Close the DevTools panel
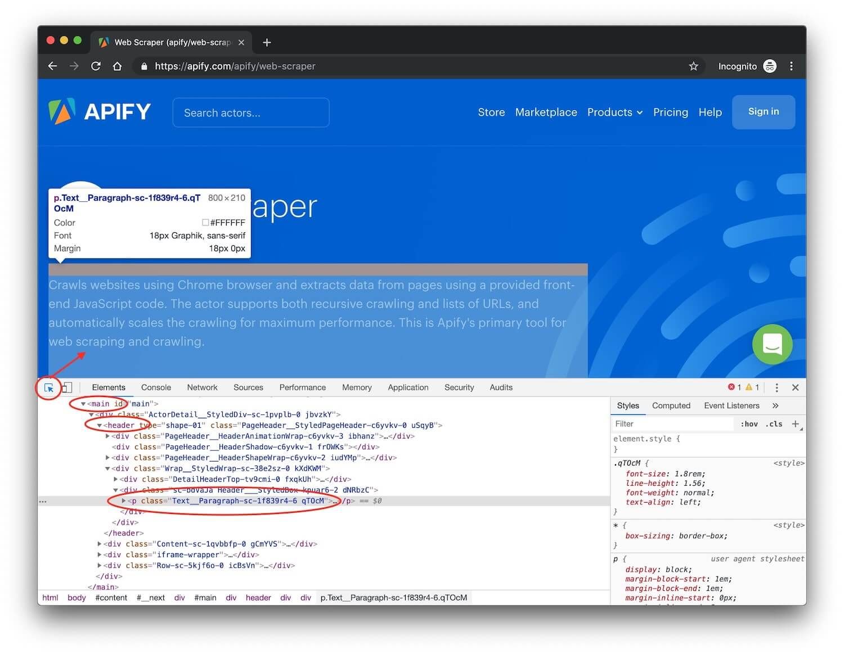This screenshot has width=844, height=655. (x=795, y=387)
